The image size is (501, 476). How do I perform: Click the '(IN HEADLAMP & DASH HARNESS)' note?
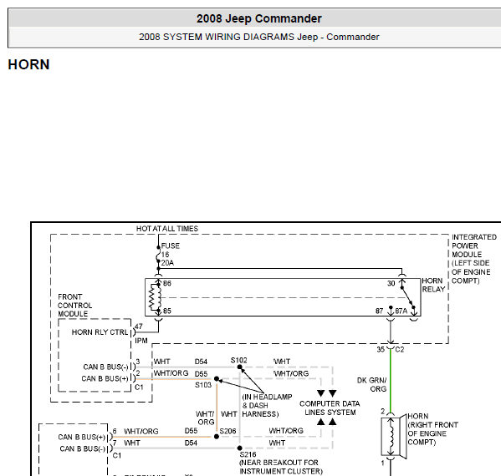click(267, 405)
